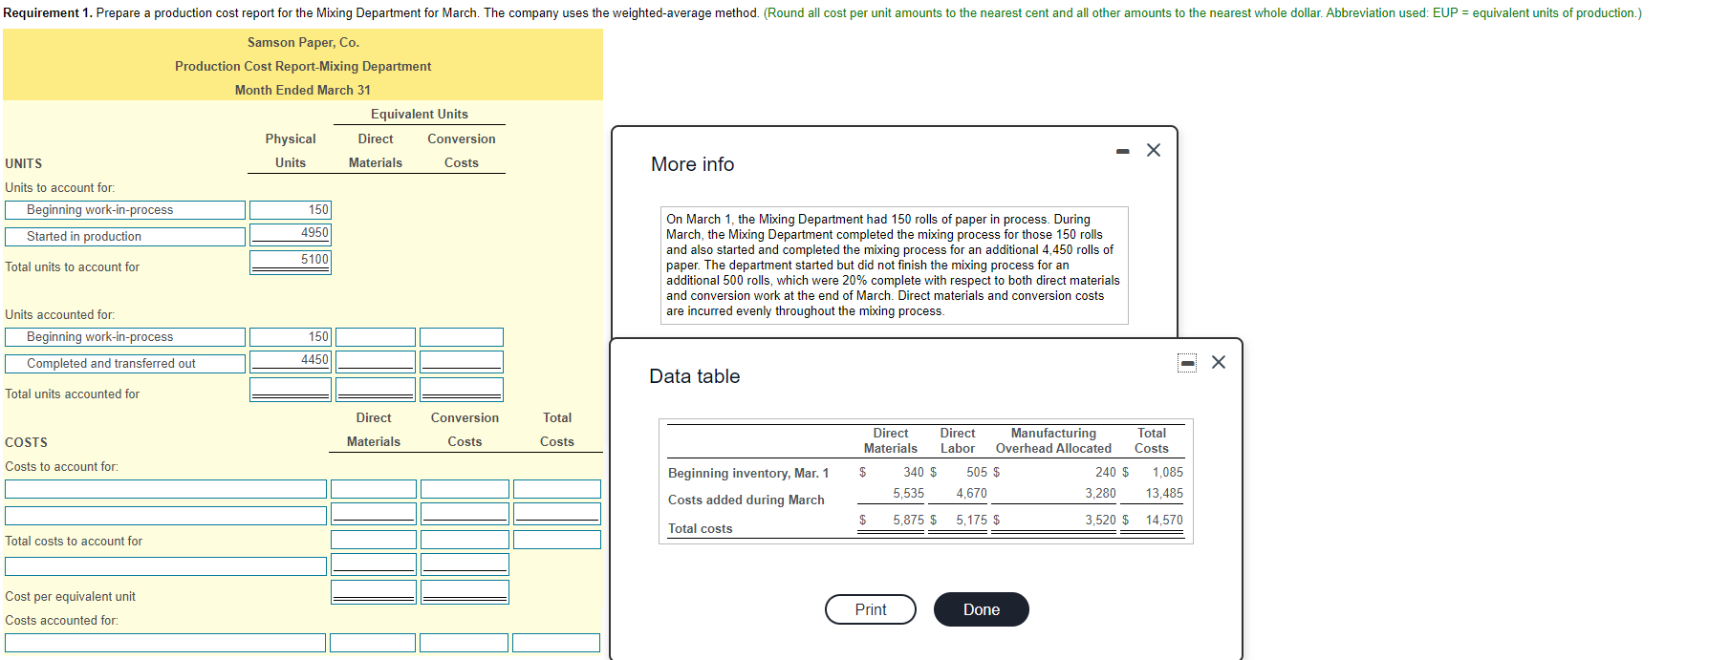This screenshot has width=1730, height=660.
Task: Click the Print button
Action: click(871, 609)
